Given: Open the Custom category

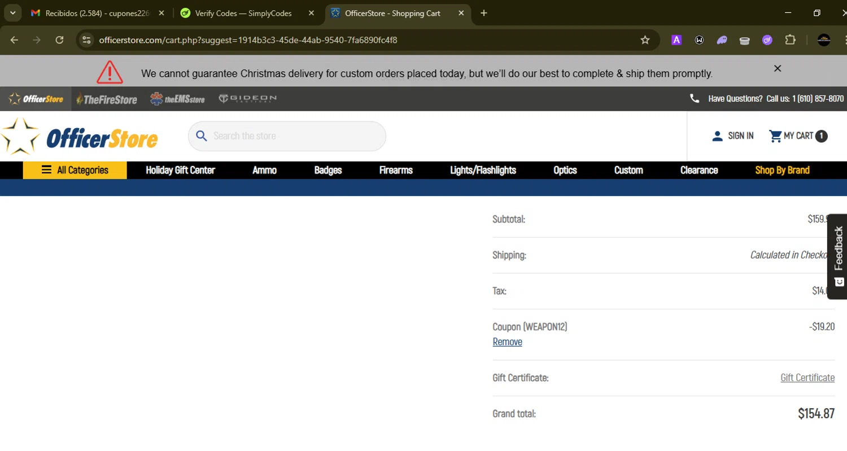Looking at the screenshot, I should click(628, 170).
